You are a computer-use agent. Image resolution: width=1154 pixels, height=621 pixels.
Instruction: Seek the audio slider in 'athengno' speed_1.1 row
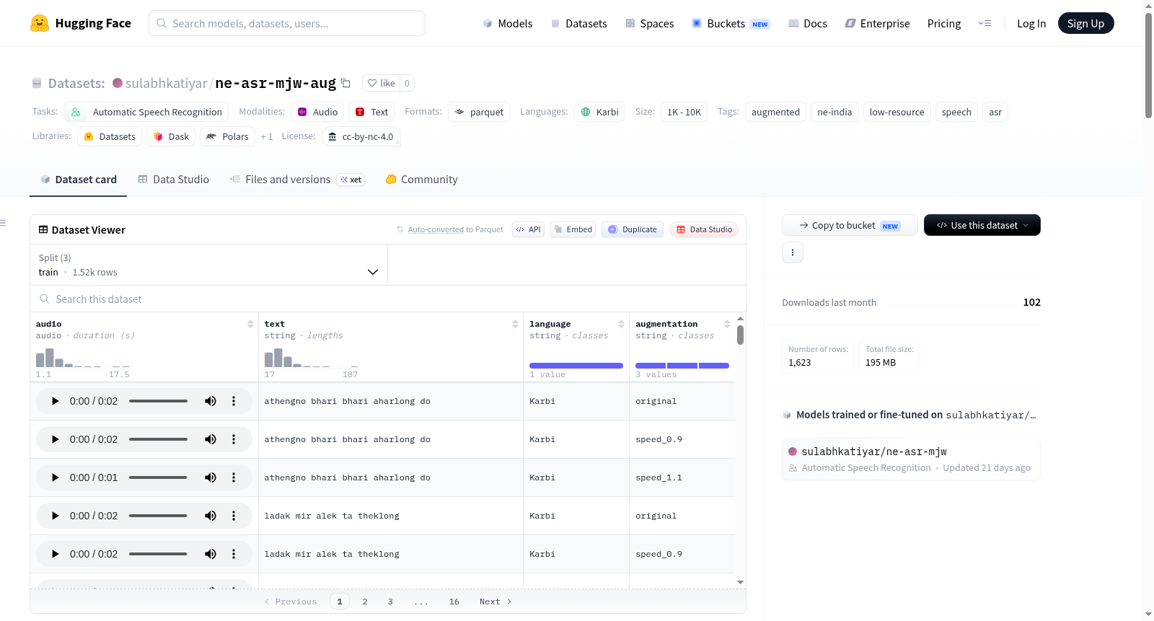click(158, 477)
